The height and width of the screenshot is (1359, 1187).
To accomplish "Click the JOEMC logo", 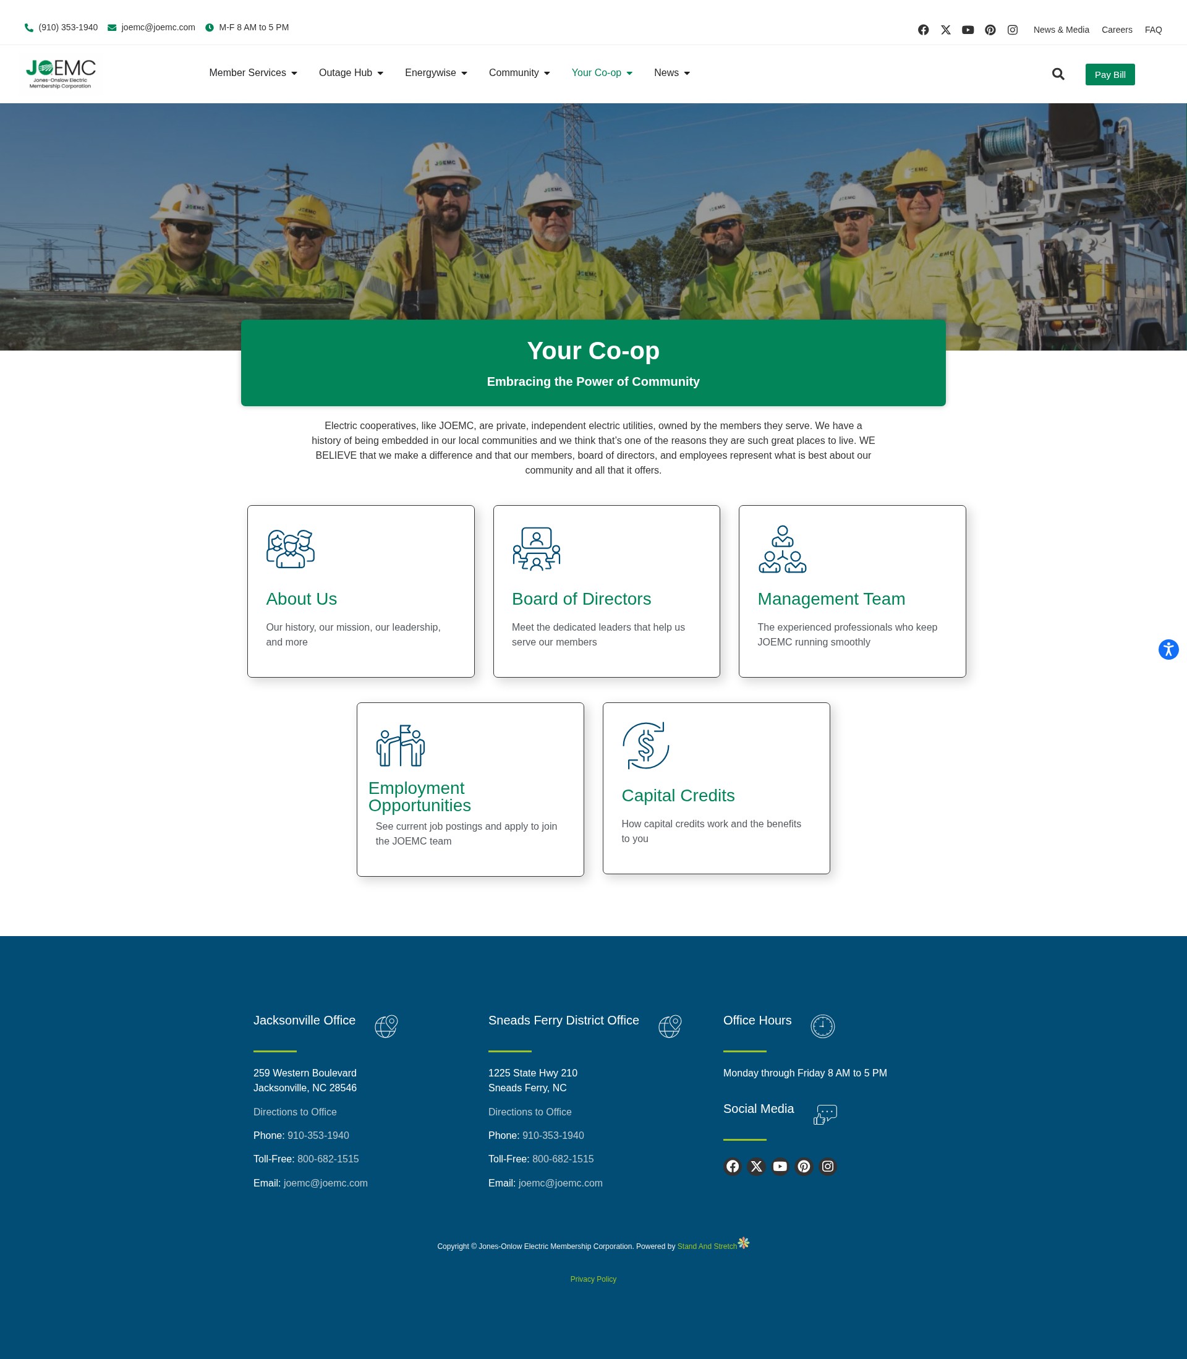I will (61, 74).
